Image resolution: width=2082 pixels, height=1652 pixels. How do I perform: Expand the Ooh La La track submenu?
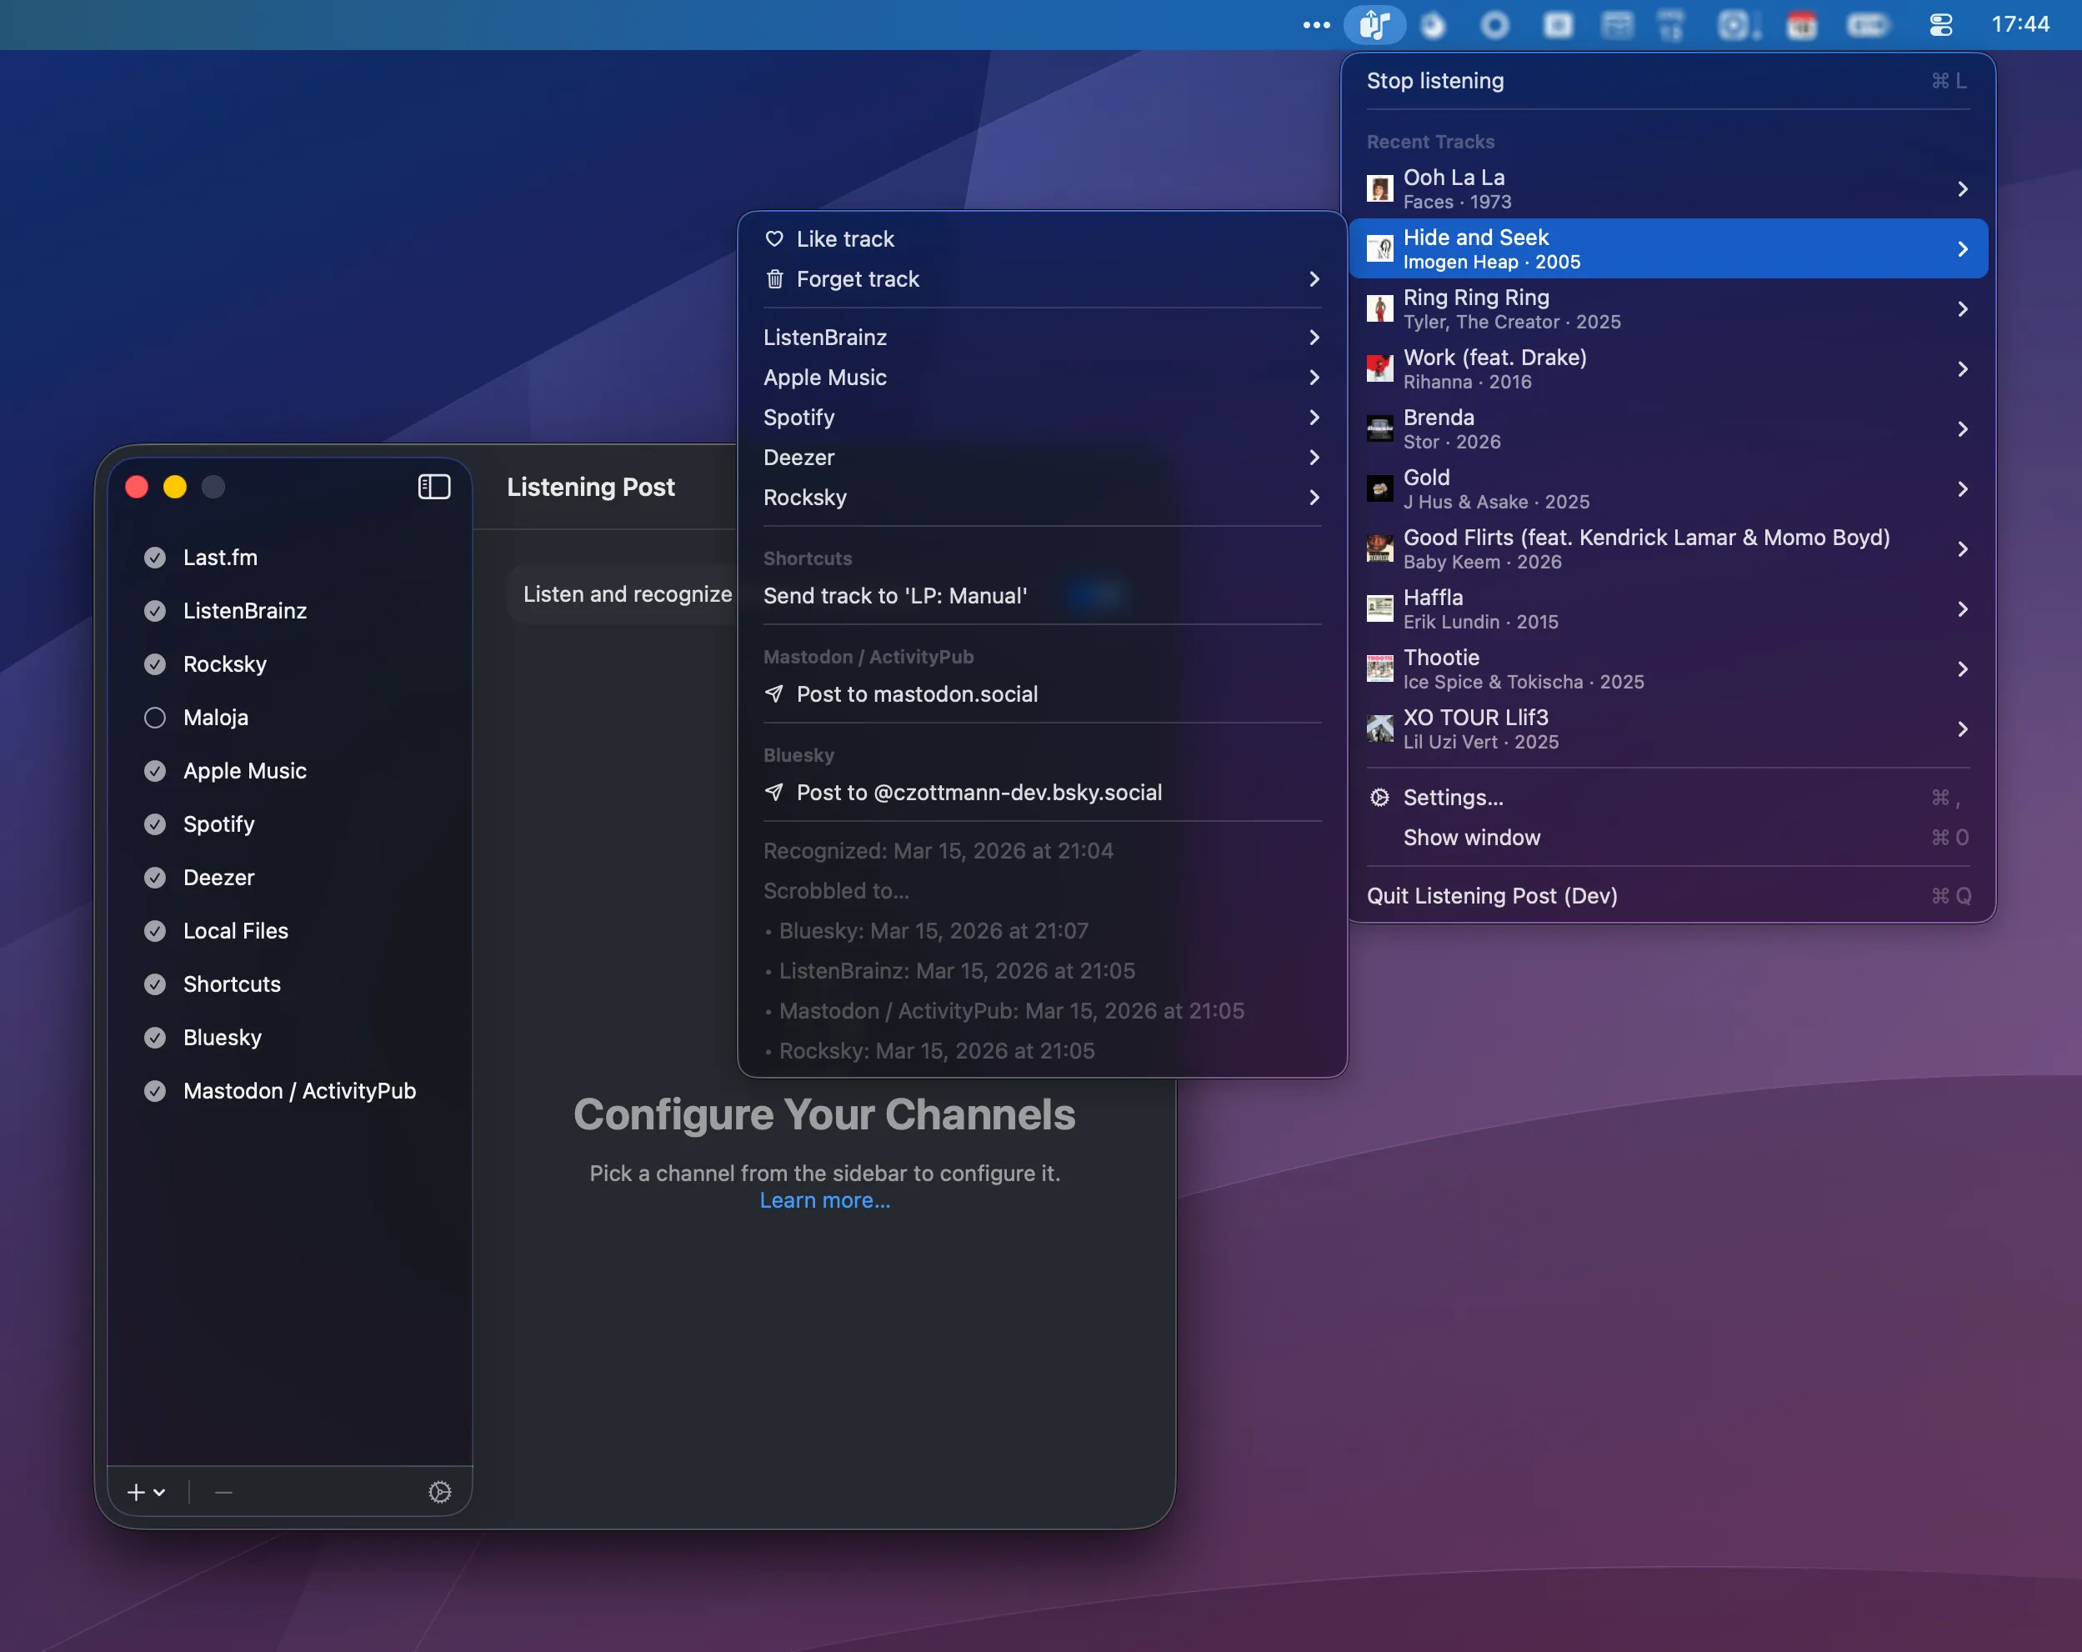click(1961, 189)
